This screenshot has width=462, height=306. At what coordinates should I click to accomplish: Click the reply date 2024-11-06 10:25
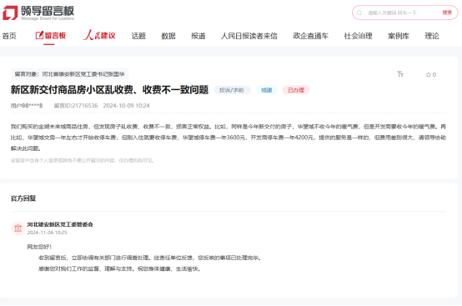pos(48,233)
